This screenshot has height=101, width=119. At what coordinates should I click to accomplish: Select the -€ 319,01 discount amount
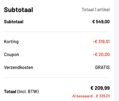click(101, 42)
